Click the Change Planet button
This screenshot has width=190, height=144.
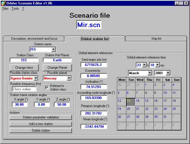pyautogui.click(x=57, y=68)
